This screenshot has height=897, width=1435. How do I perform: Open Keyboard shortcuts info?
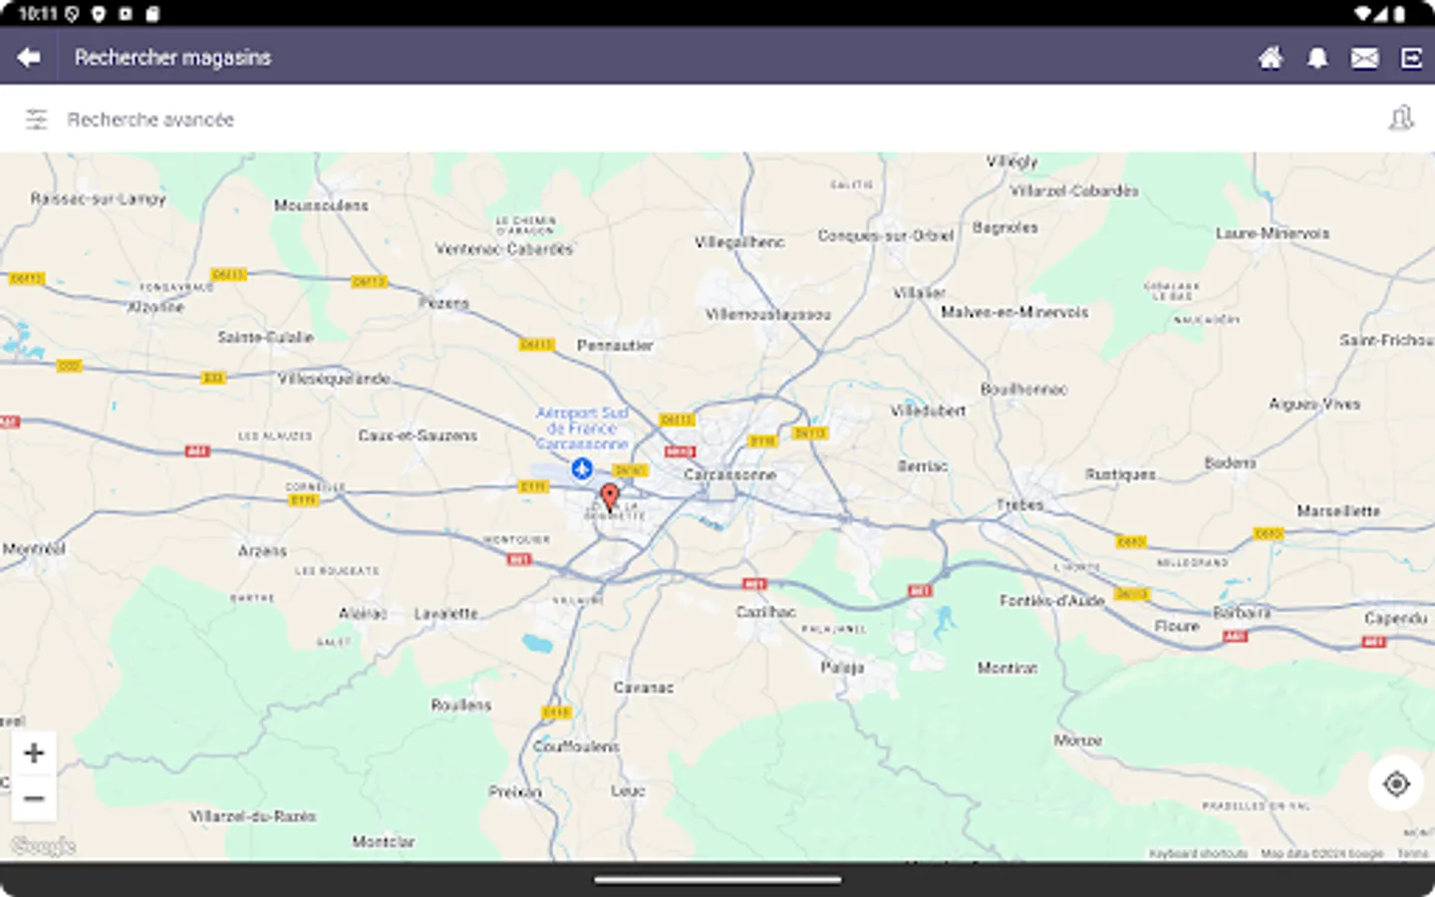click(1198, 854)
